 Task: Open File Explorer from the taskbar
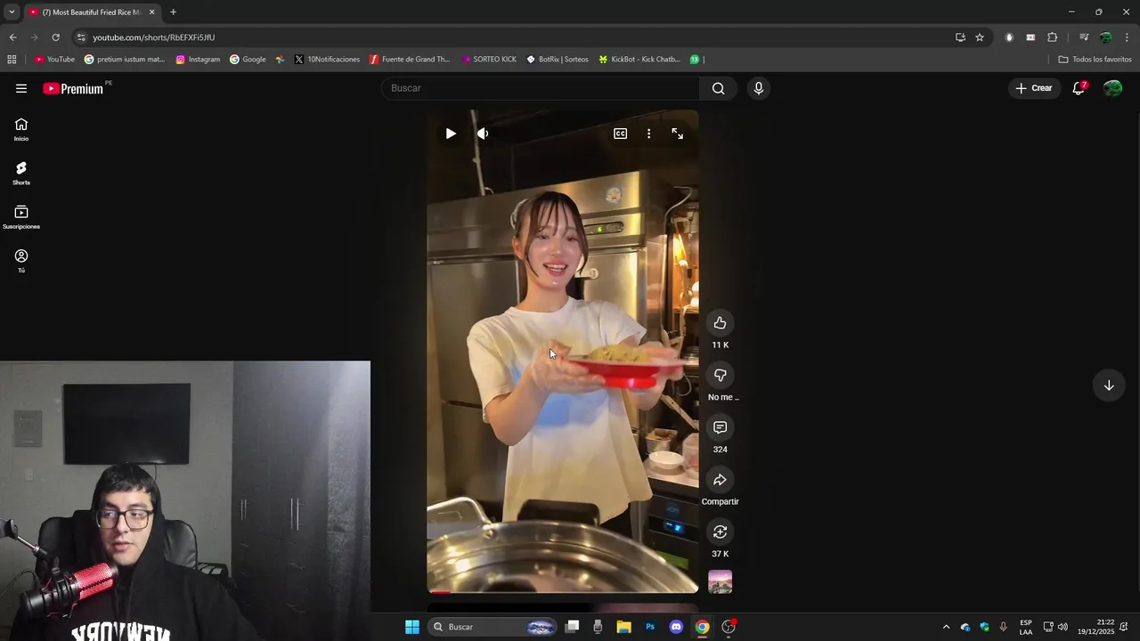(623, 627)
